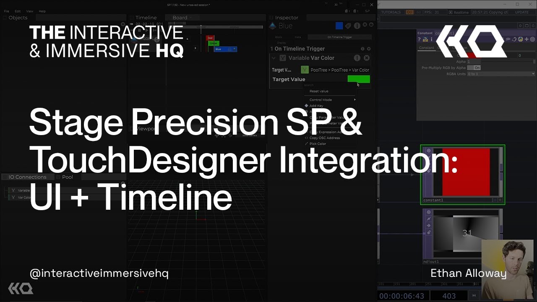The image size is (537, 302).
Task: Click the Alpha slider track
Action: pos(508,62)
